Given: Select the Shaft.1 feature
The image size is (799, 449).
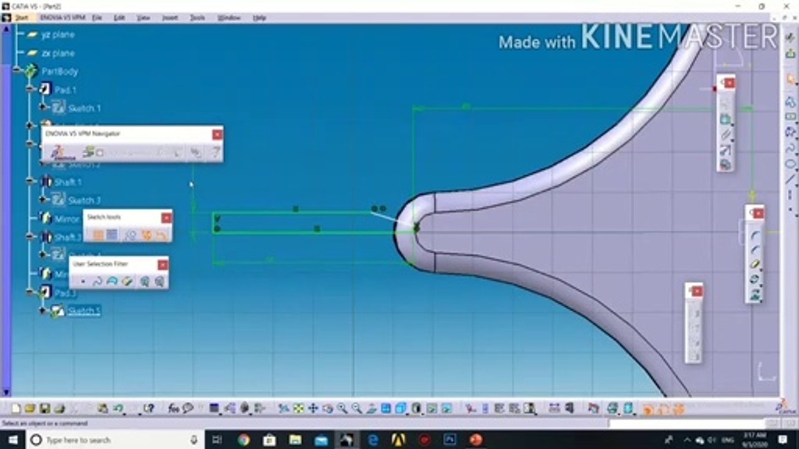Looking at the screenshot, I should coord(68,182).
